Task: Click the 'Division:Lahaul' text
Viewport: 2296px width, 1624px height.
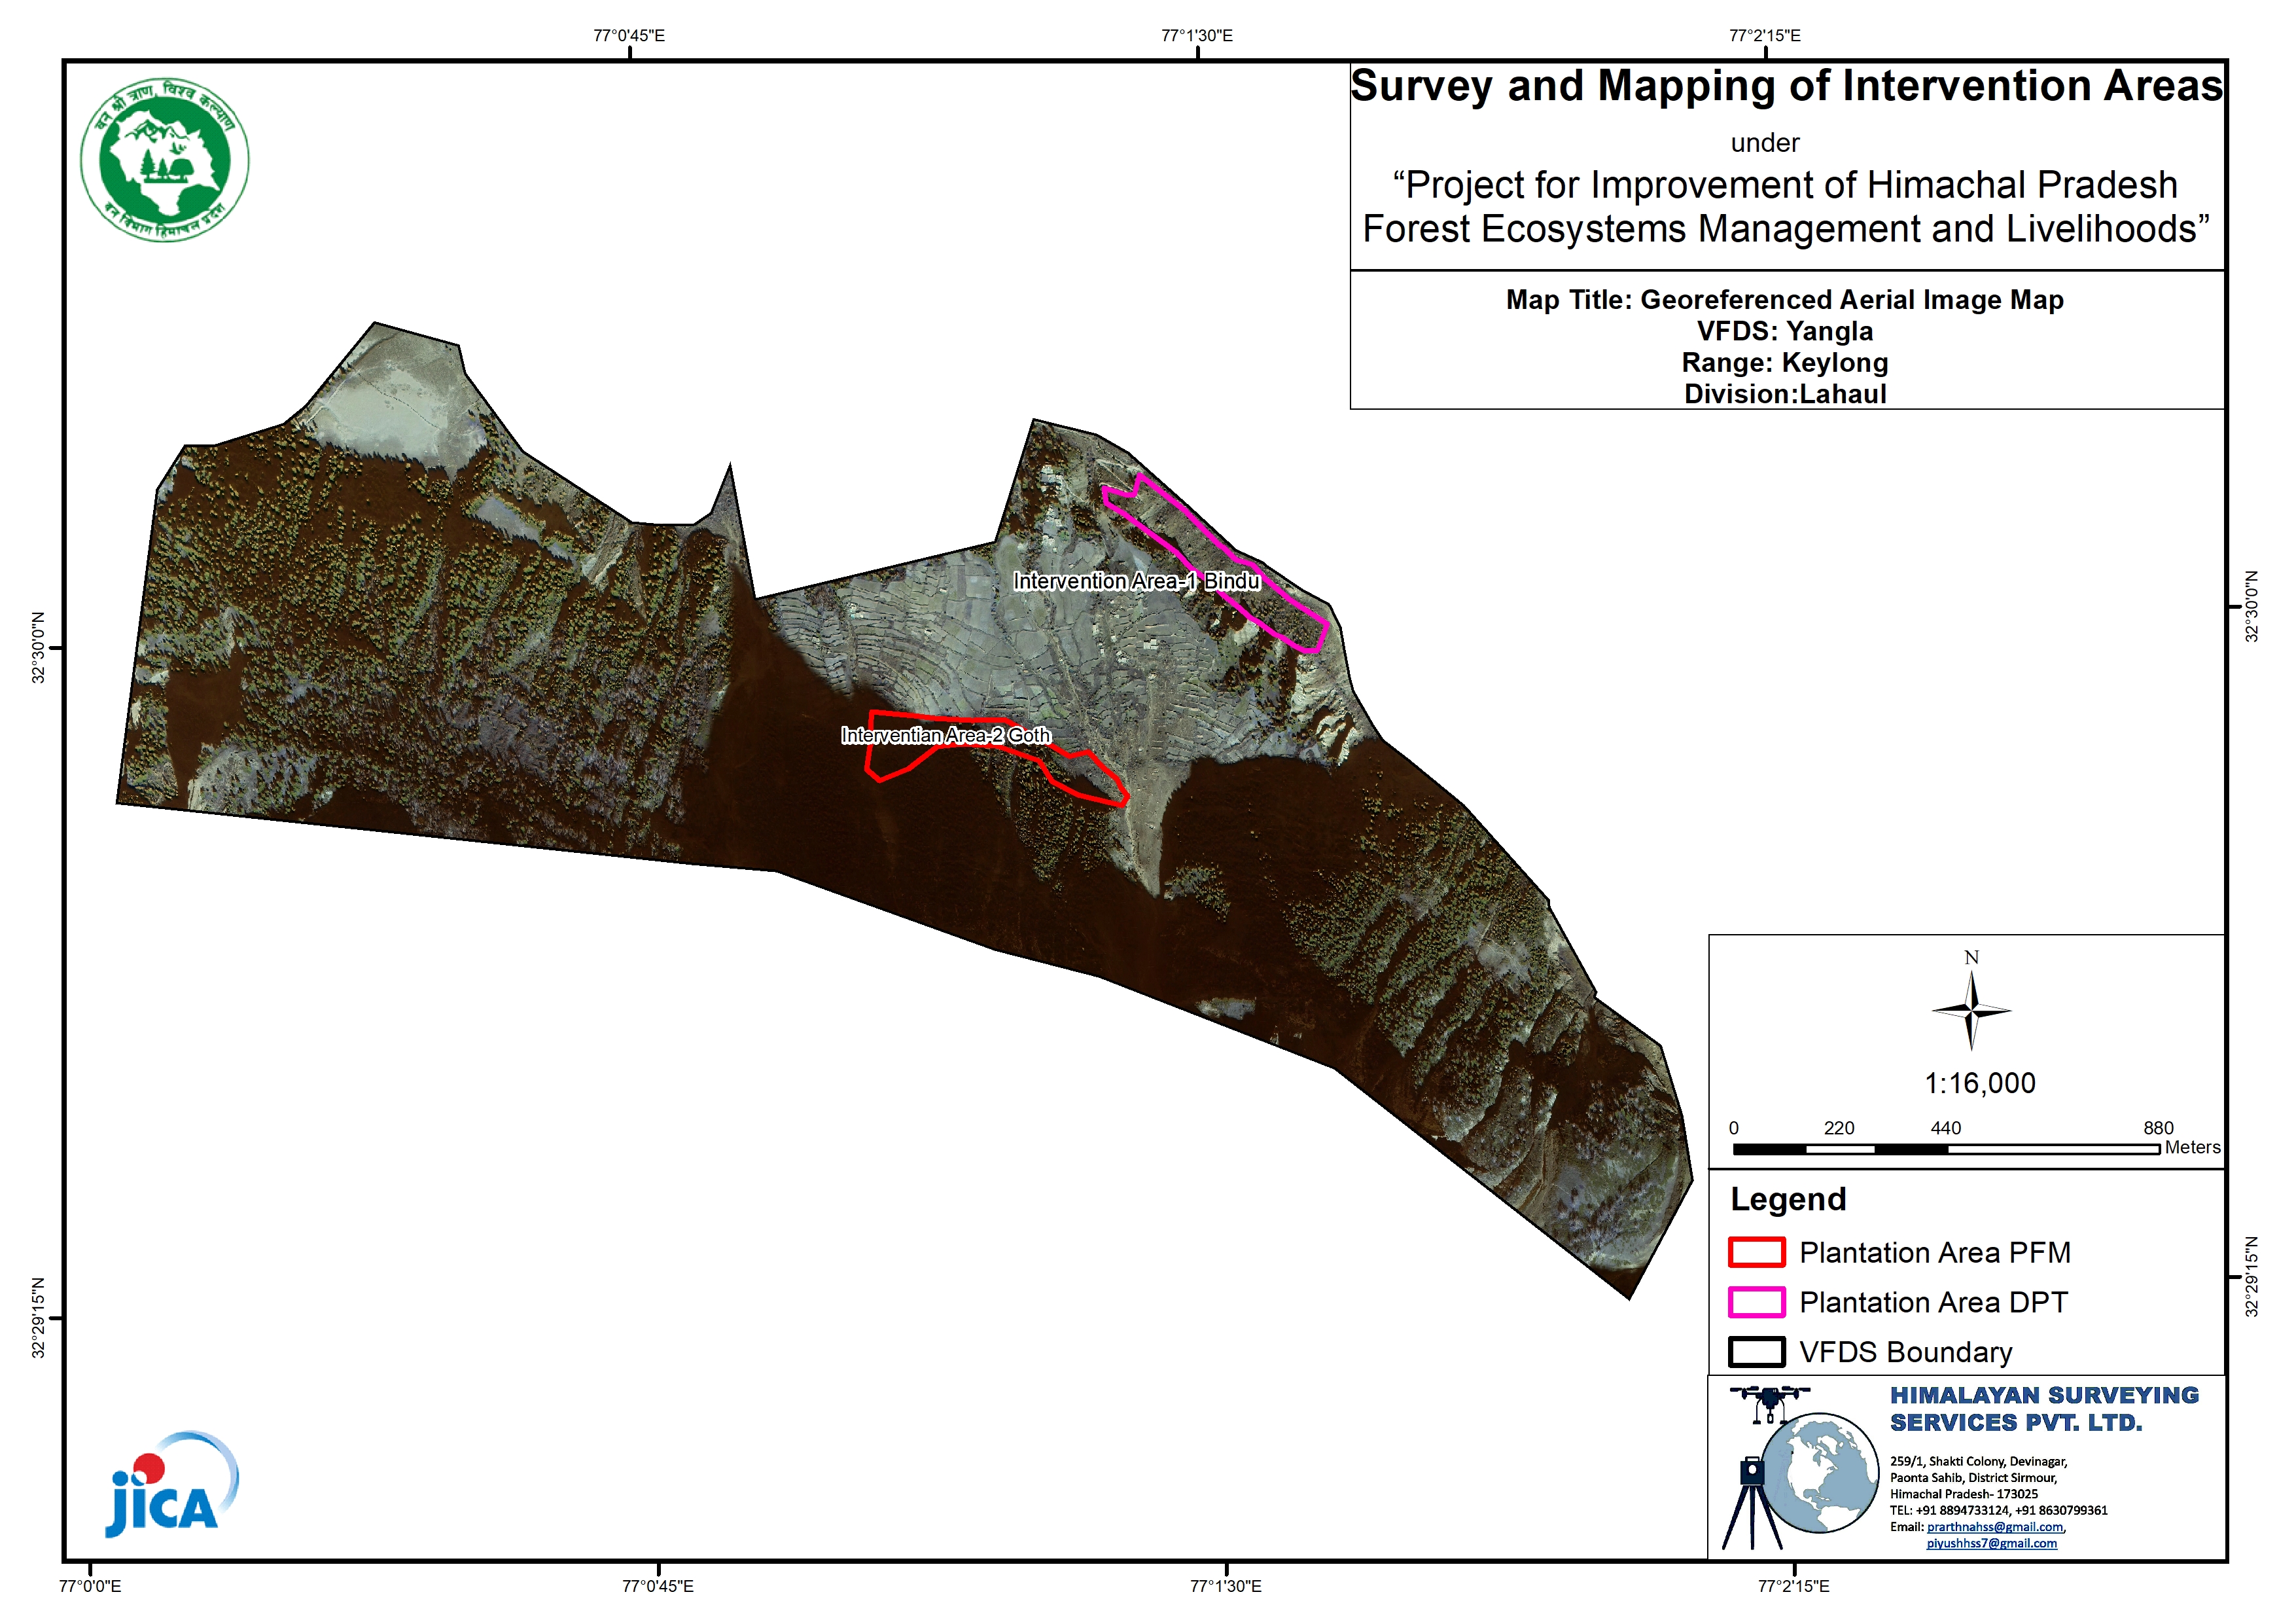Action: [x=1785, y=393]
